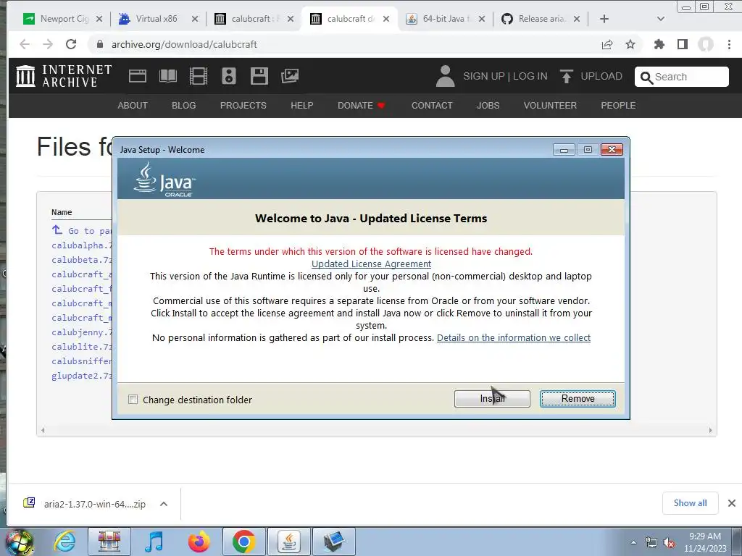Screen dimensions: 742x556
Task: Click the file list left scroll arrow
Action: 43,430
